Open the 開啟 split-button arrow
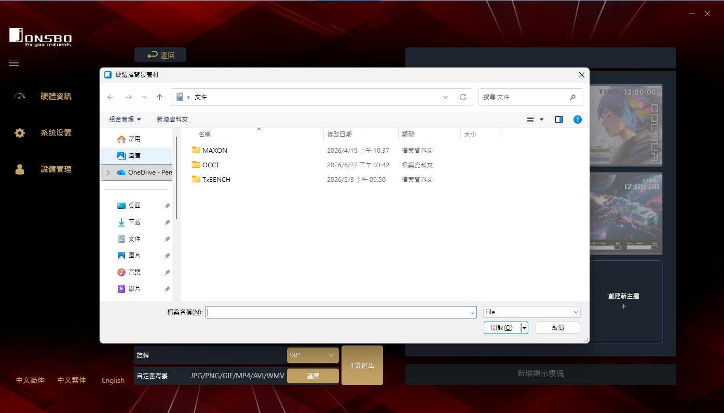 click(524, 328)
